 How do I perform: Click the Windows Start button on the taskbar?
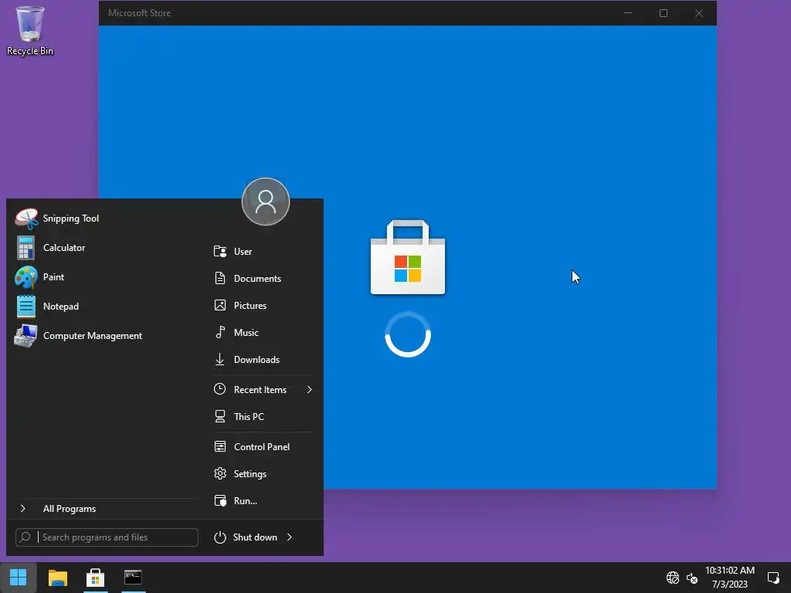tap(19, 578)
